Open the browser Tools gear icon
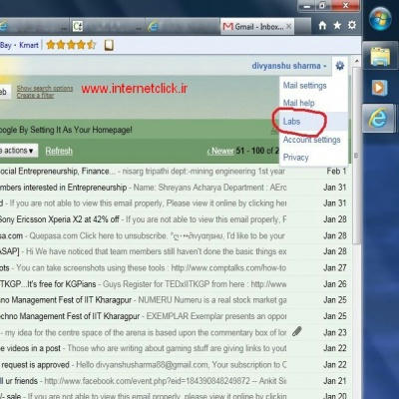 pyautogui.click(x=352, y=25)
